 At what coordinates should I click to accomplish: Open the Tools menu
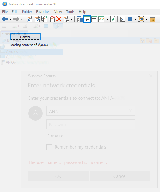70,12
